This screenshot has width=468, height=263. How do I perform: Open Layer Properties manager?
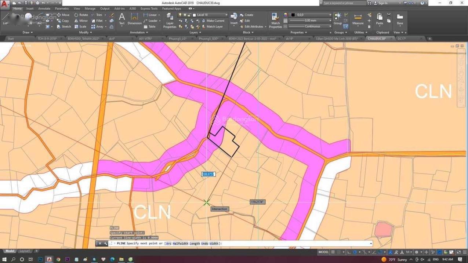pyautogui.click(x=170, y=21)
